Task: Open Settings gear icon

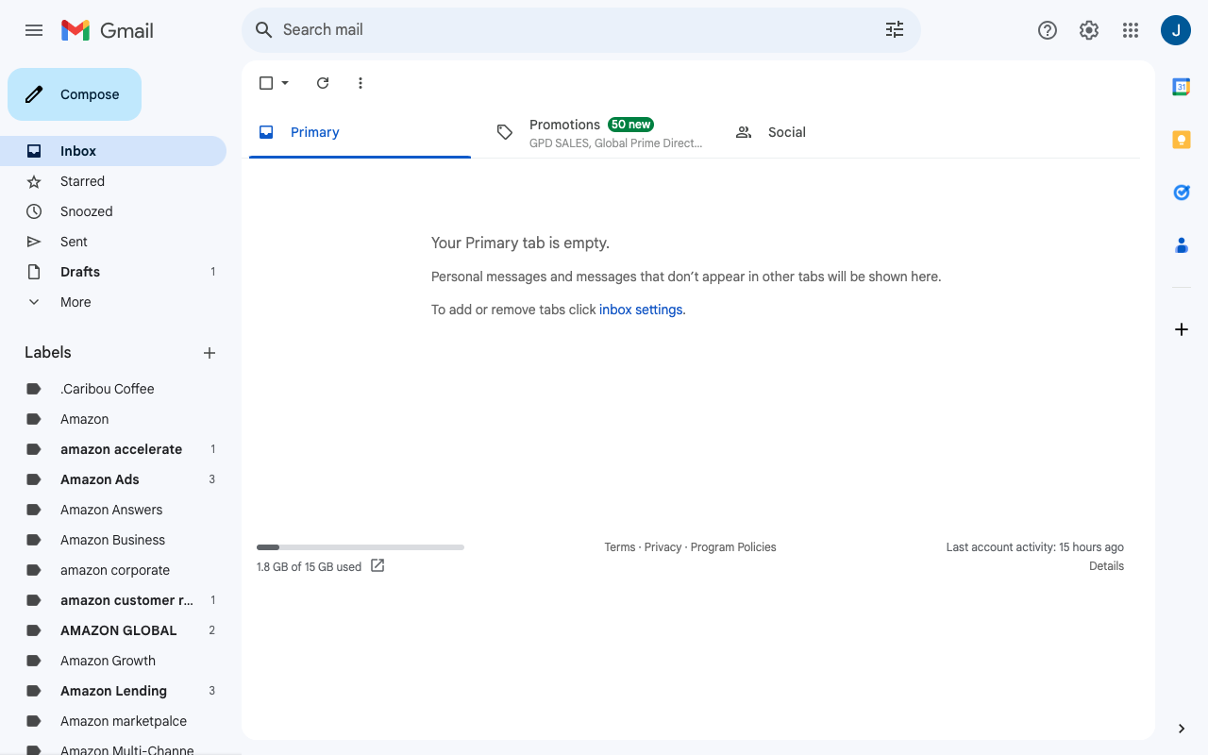Action: (1089, 30)
